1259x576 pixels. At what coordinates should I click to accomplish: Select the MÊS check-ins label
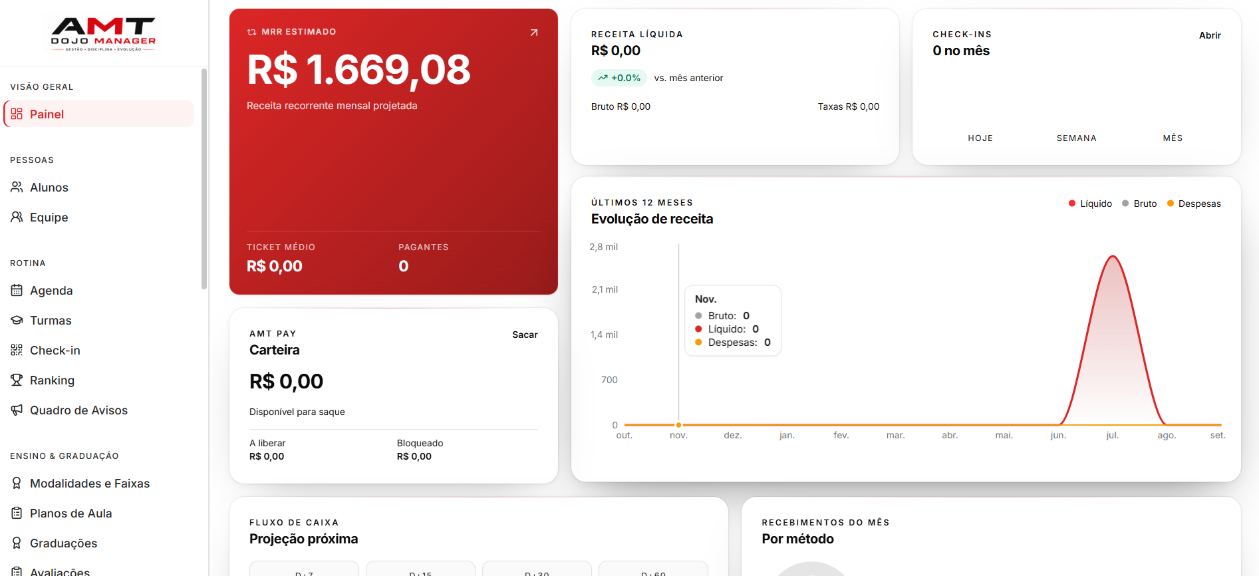1173,138
